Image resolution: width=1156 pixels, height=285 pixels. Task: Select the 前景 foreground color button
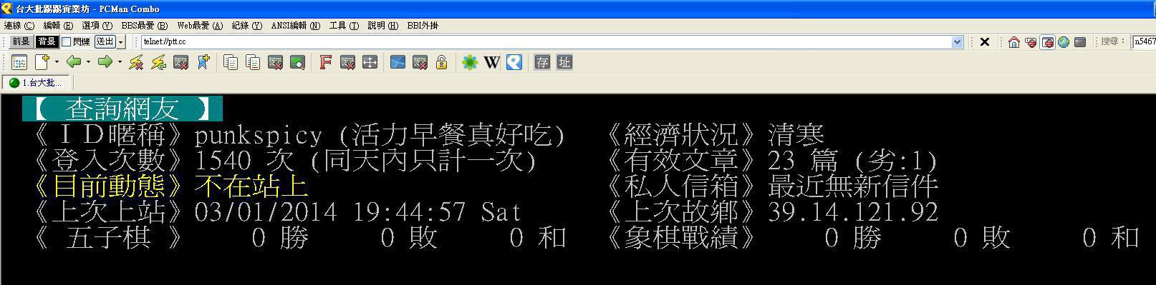(21, 42)
